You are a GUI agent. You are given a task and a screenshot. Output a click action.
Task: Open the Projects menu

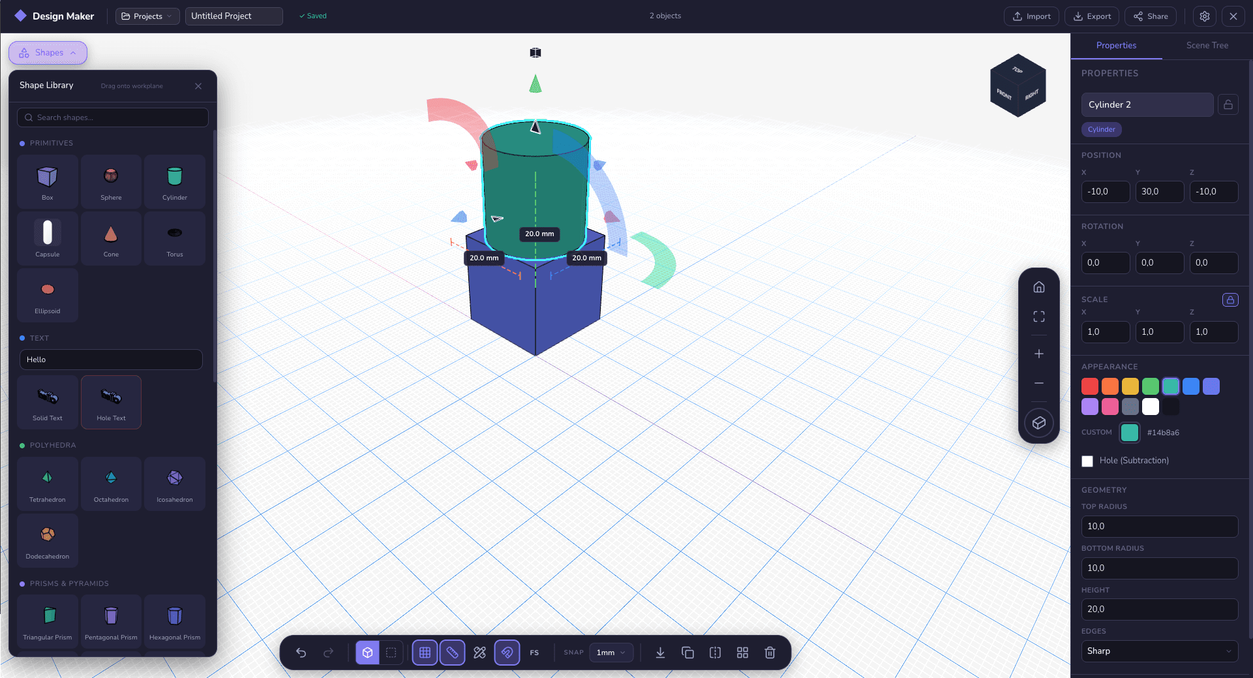[x=147, y=16]
